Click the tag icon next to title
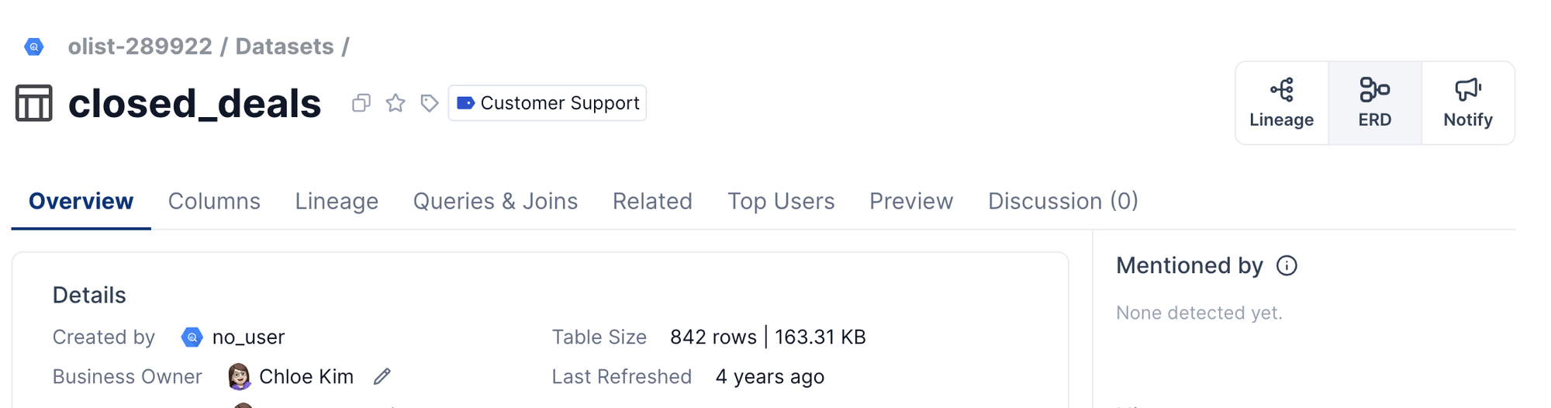The width and height of the screenshot is (1551, 408). (x=429, y=103)
